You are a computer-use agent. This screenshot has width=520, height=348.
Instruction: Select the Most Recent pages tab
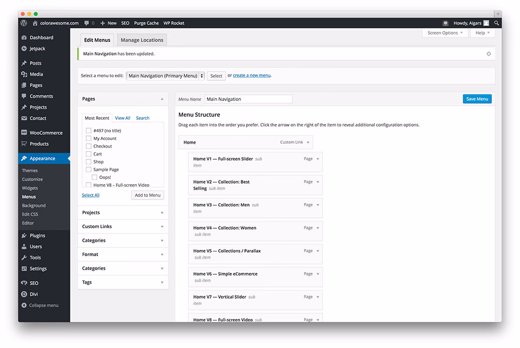coord(97,118)
